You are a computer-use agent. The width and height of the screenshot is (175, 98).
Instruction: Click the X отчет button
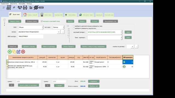[x=95, y=21]
